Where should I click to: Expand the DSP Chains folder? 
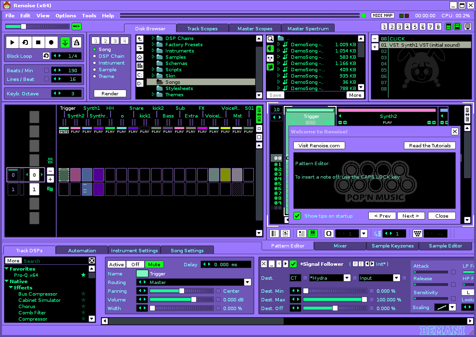point(153,38)
